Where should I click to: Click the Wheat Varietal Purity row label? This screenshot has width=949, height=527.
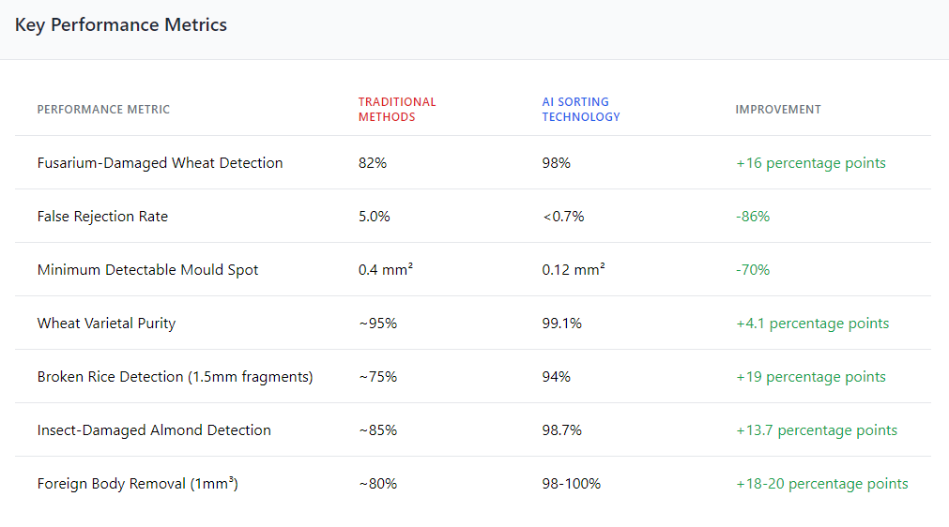[106, 324]
